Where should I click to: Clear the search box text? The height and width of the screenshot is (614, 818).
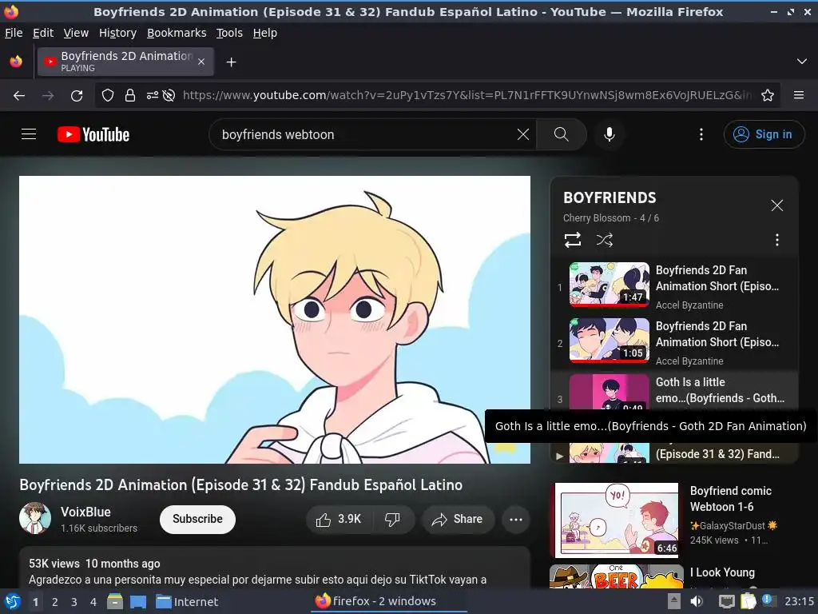522,134
